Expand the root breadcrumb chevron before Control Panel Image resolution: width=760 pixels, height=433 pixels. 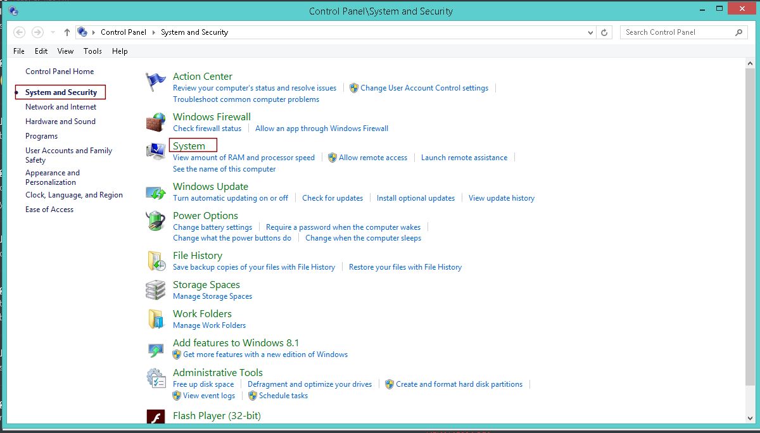pyautogui.click(x=94, y=32)
